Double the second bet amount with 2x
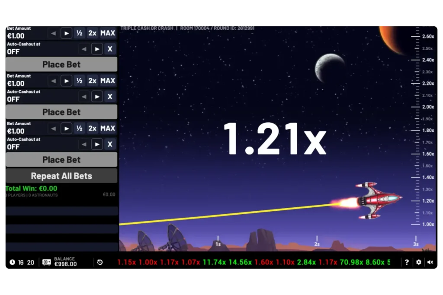Image resolution: width=443 pixels, height=295 pixels. [92, 81]
